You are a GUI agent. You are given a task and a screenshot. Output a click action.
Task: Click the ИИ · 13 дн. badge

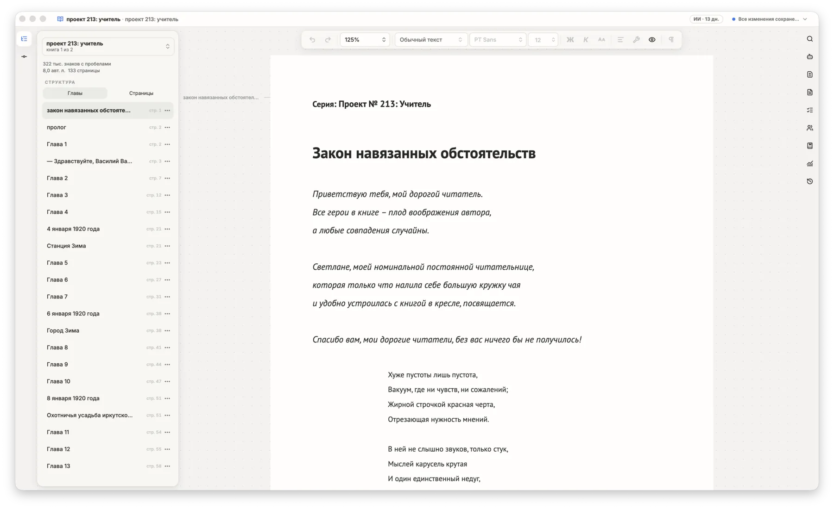click(706, 19)
